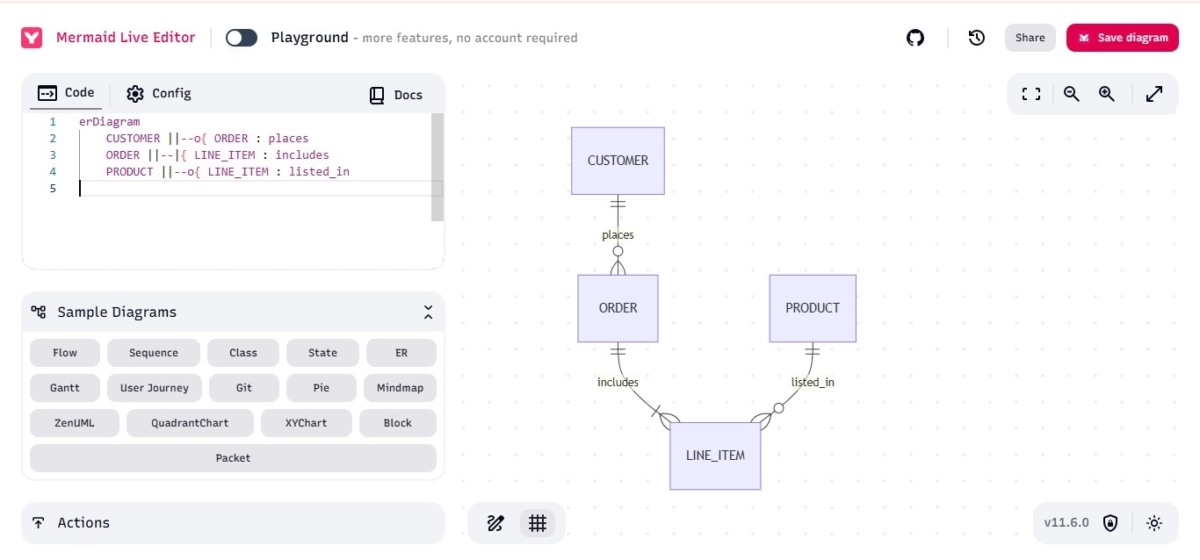Click the 'places' relationship label
Viewport: 1200px width, 560px height.
tap(618, 235)
